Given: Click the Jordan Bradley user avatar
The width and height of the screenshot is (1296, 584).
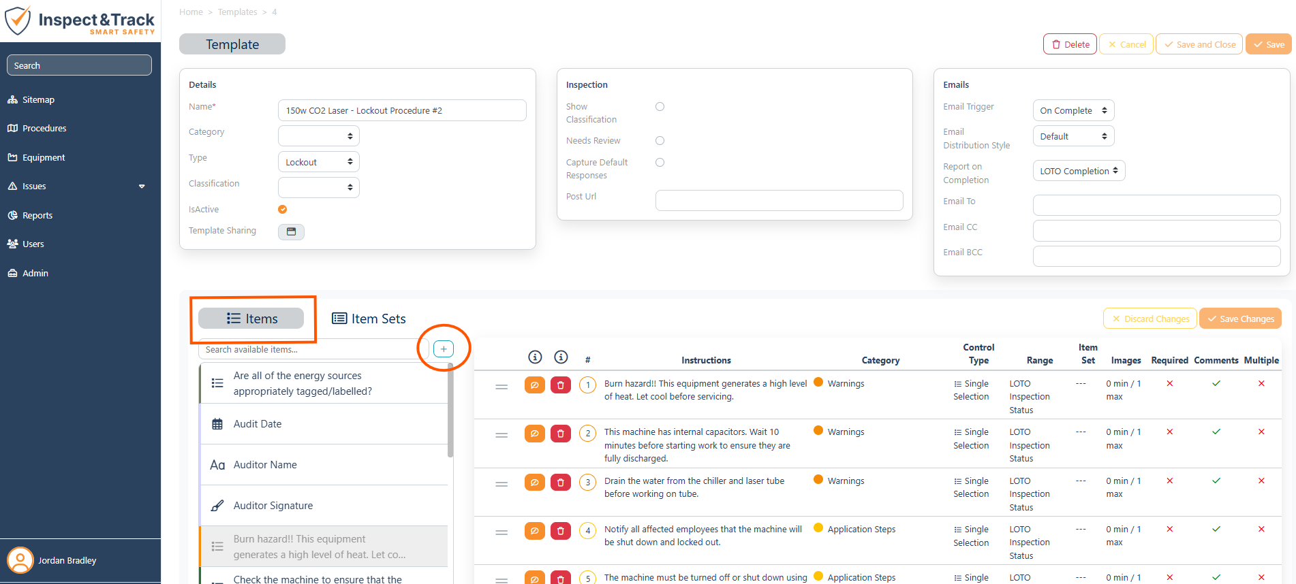Looking at the screenshot, I should pyautogui.click(x=20, y=560).
